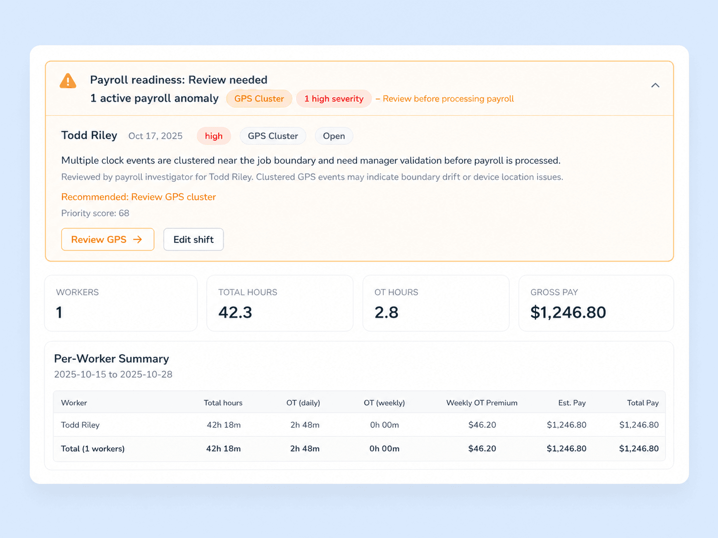Click '2h 48m' in Todd Riley row
The height and width of the screenshot is (538, 718).
305,425
